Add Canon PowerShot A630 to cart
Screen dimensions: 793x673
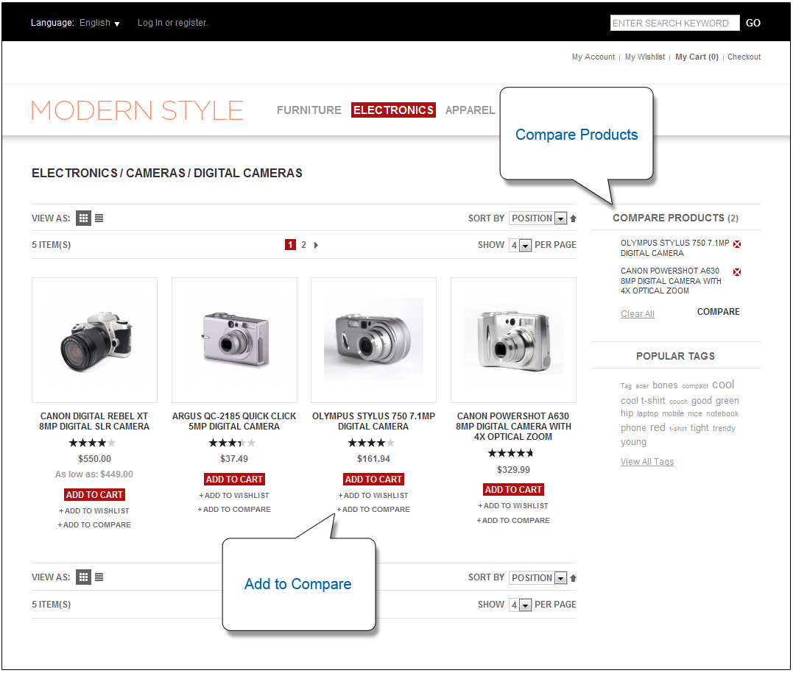[x=513, y=490]
